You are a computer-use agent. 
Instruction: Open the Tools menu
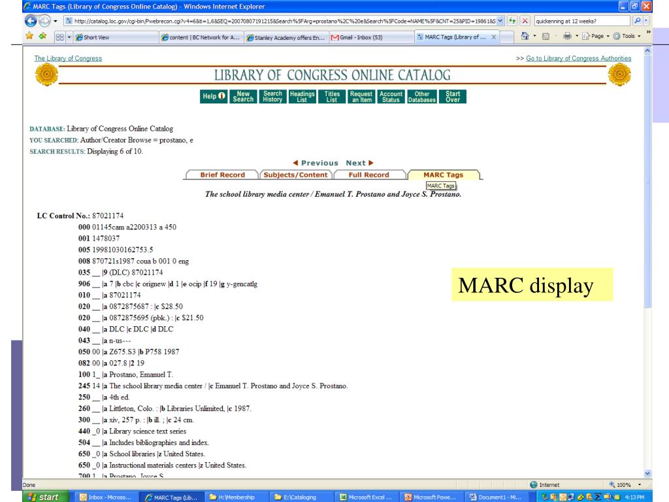coord(627,37)
